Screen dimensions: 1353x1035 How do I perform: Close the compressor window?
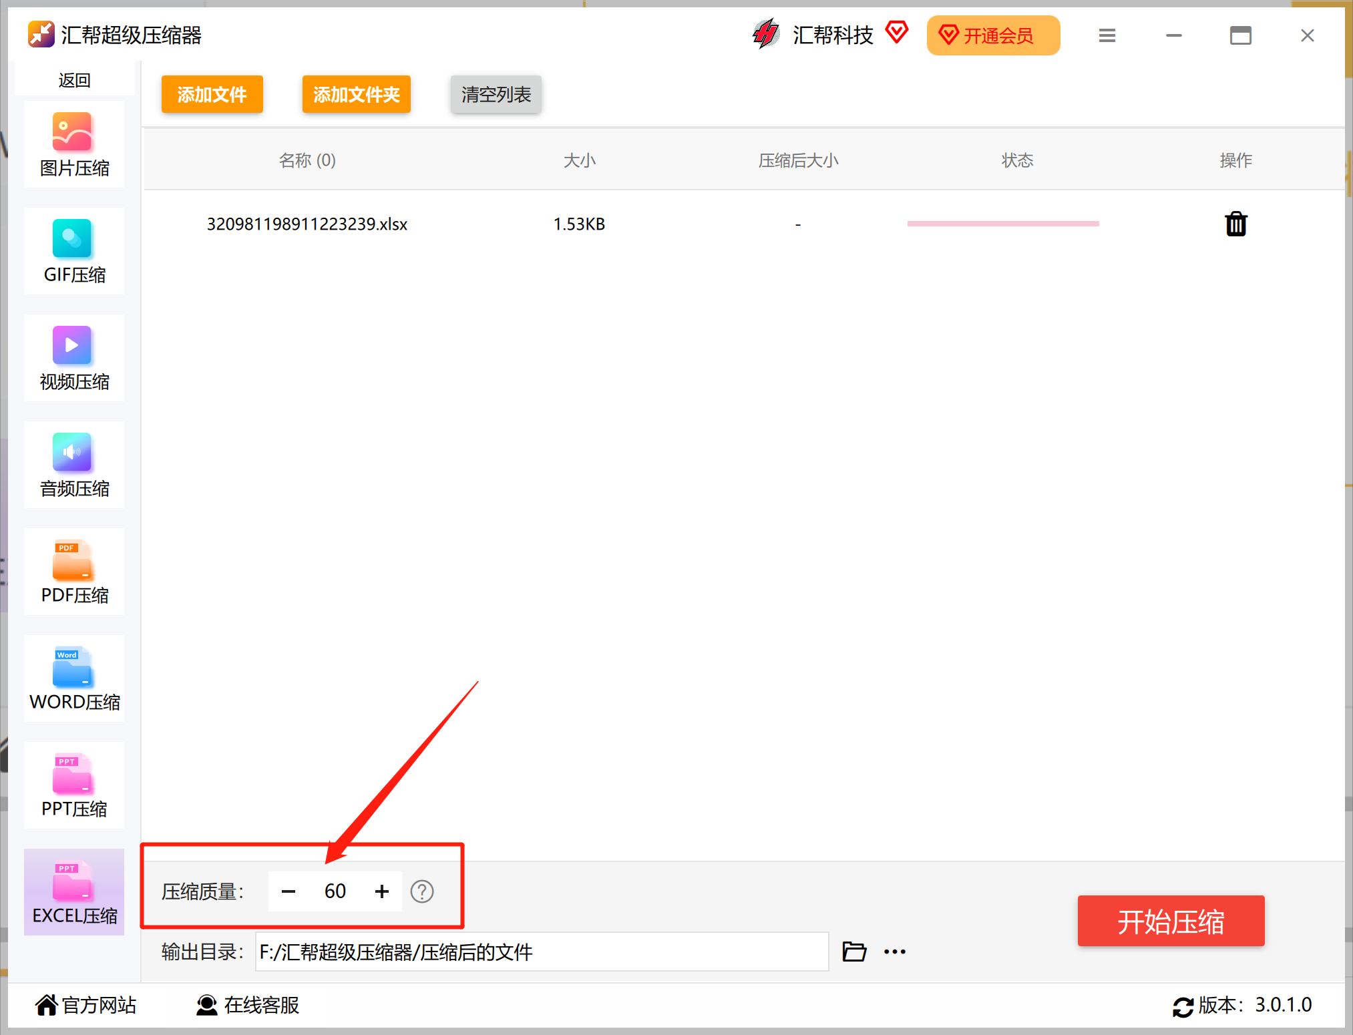tap(1308, 35)
